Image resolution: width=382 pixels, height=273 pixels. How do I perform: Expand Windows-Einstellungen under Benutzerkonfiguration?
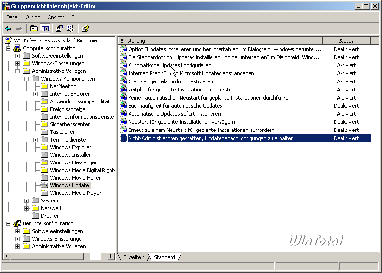click(x=17, y=239)
